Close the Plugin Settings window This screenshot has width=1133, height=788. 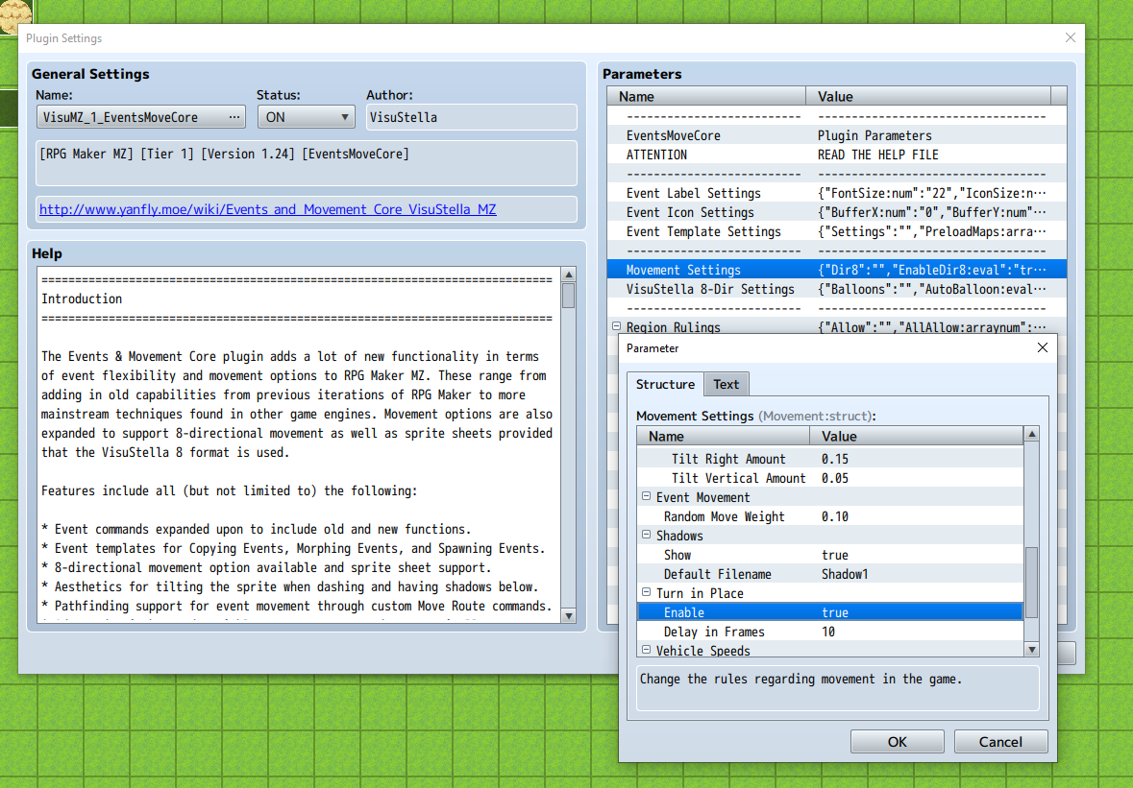[1071, 37]
